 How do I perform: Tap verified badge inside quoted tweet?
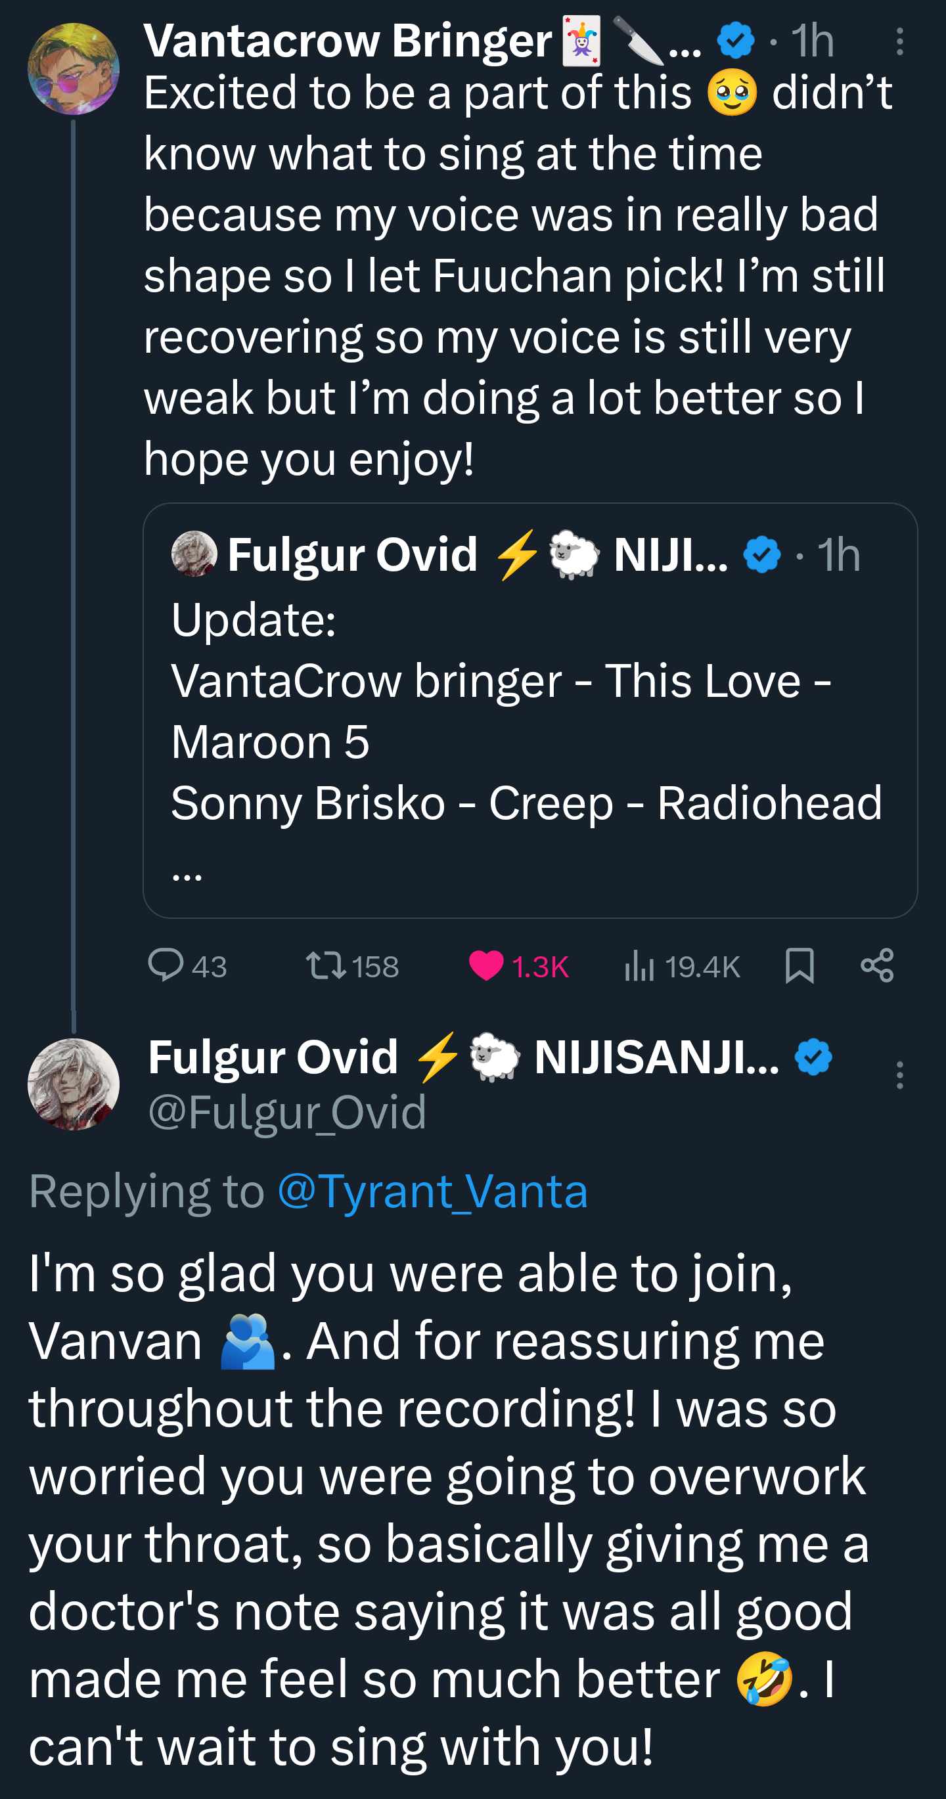(x=762, y=554)
